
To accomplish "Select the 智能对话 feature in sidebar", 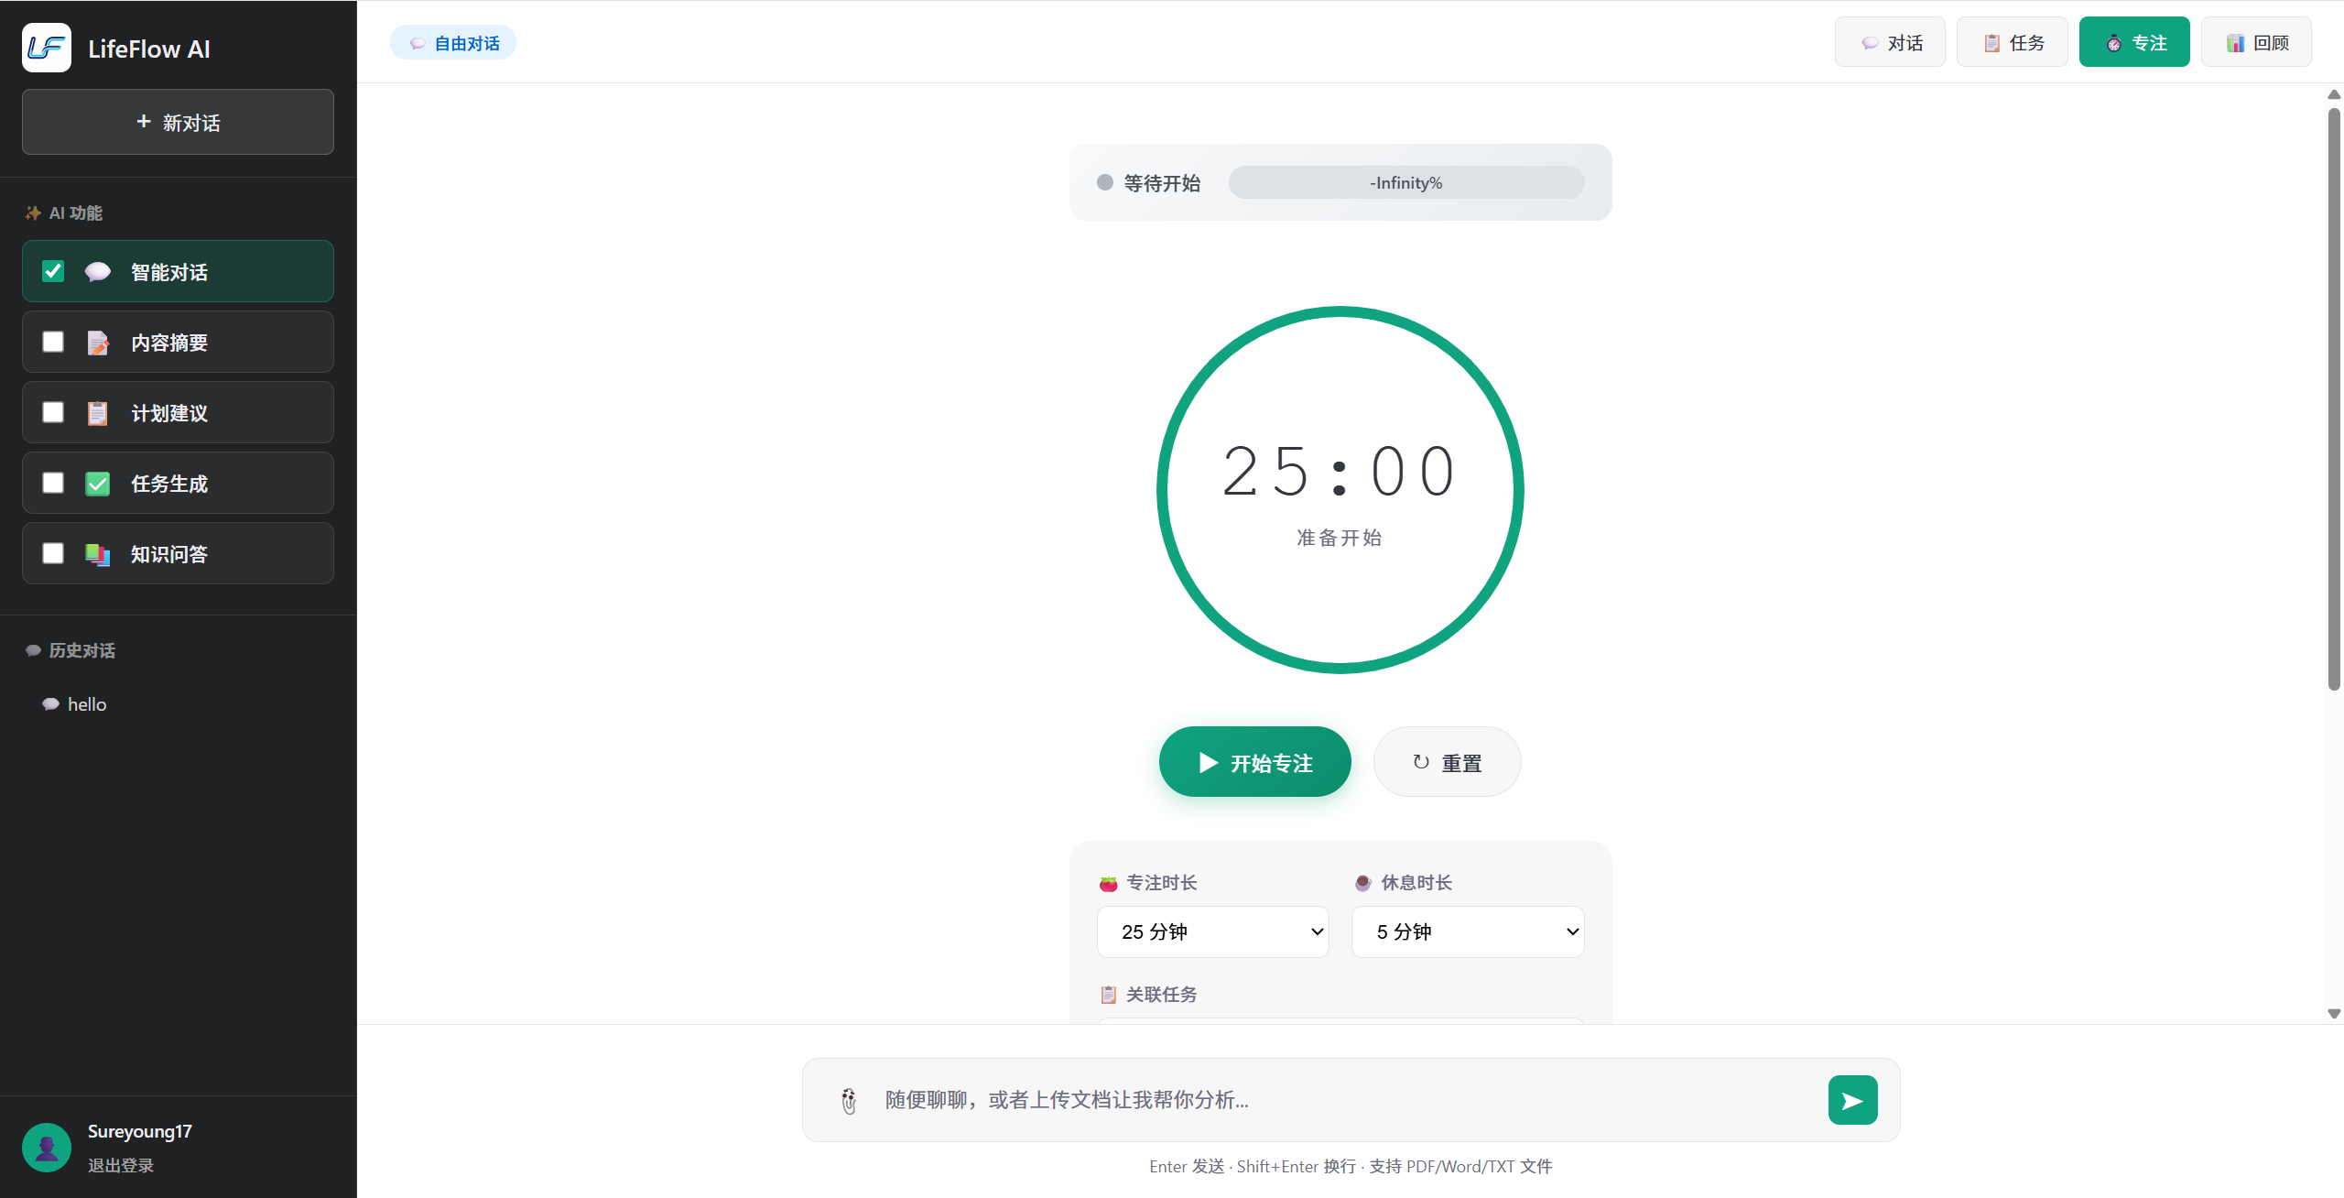I will point(178,271).
